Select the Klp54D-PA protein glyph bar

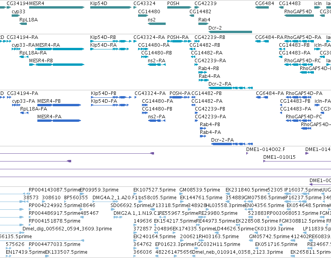(x=110, y=105)
